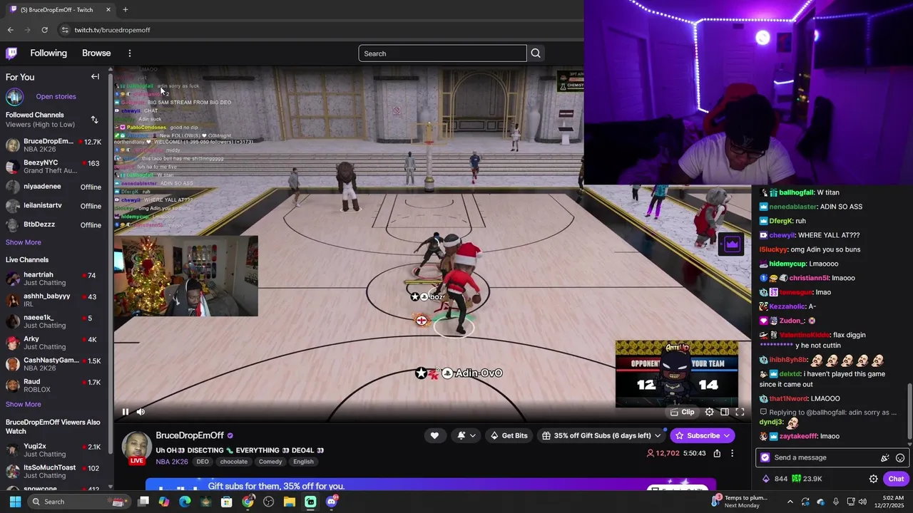Open Yugi2x channel in sidebar
Screen dimensions: 913x513
tap(53, 450)
